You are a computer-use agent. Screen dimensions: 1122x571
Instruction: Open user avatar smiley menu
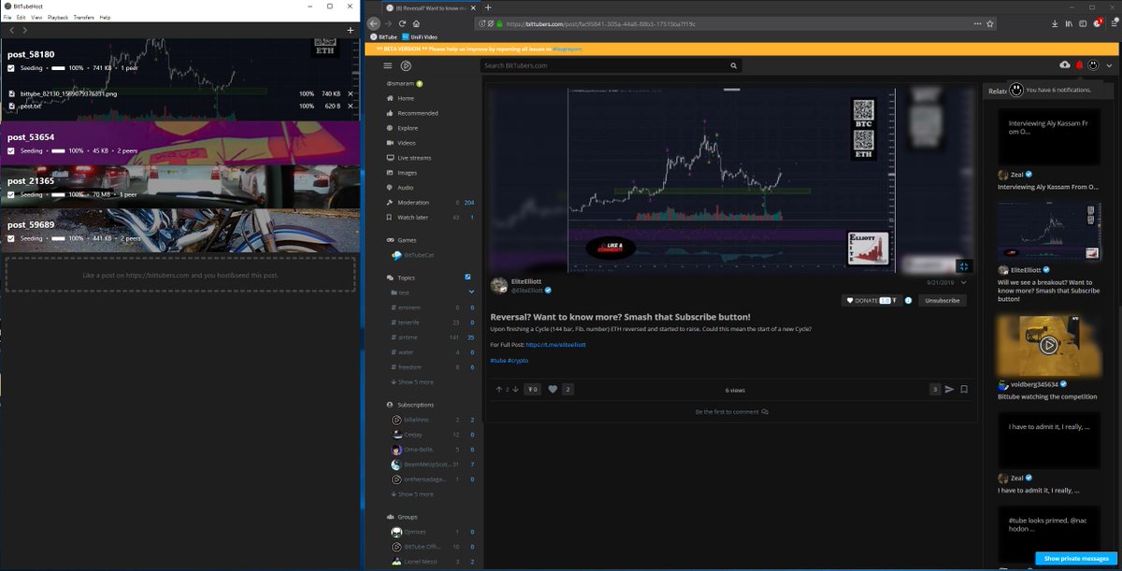pos(1094,65)
